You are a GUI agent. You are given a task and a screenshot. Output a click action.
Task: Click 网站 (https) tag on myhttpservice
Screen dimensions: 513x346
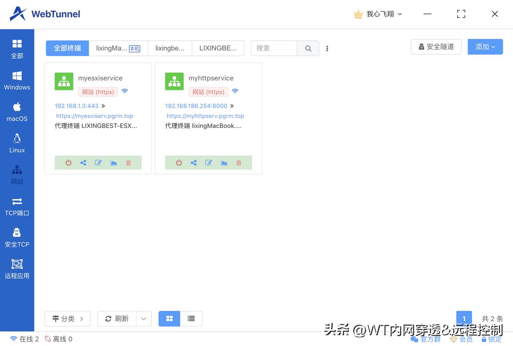208,92
